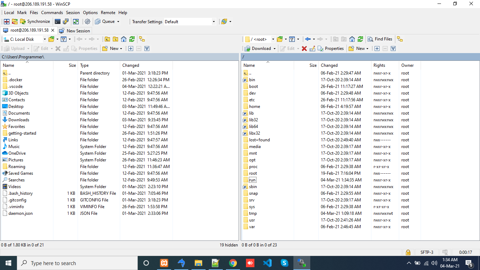This screenshot has height=270, width=480.
Task: Click the Queue button
Action: tap(105, 21)
